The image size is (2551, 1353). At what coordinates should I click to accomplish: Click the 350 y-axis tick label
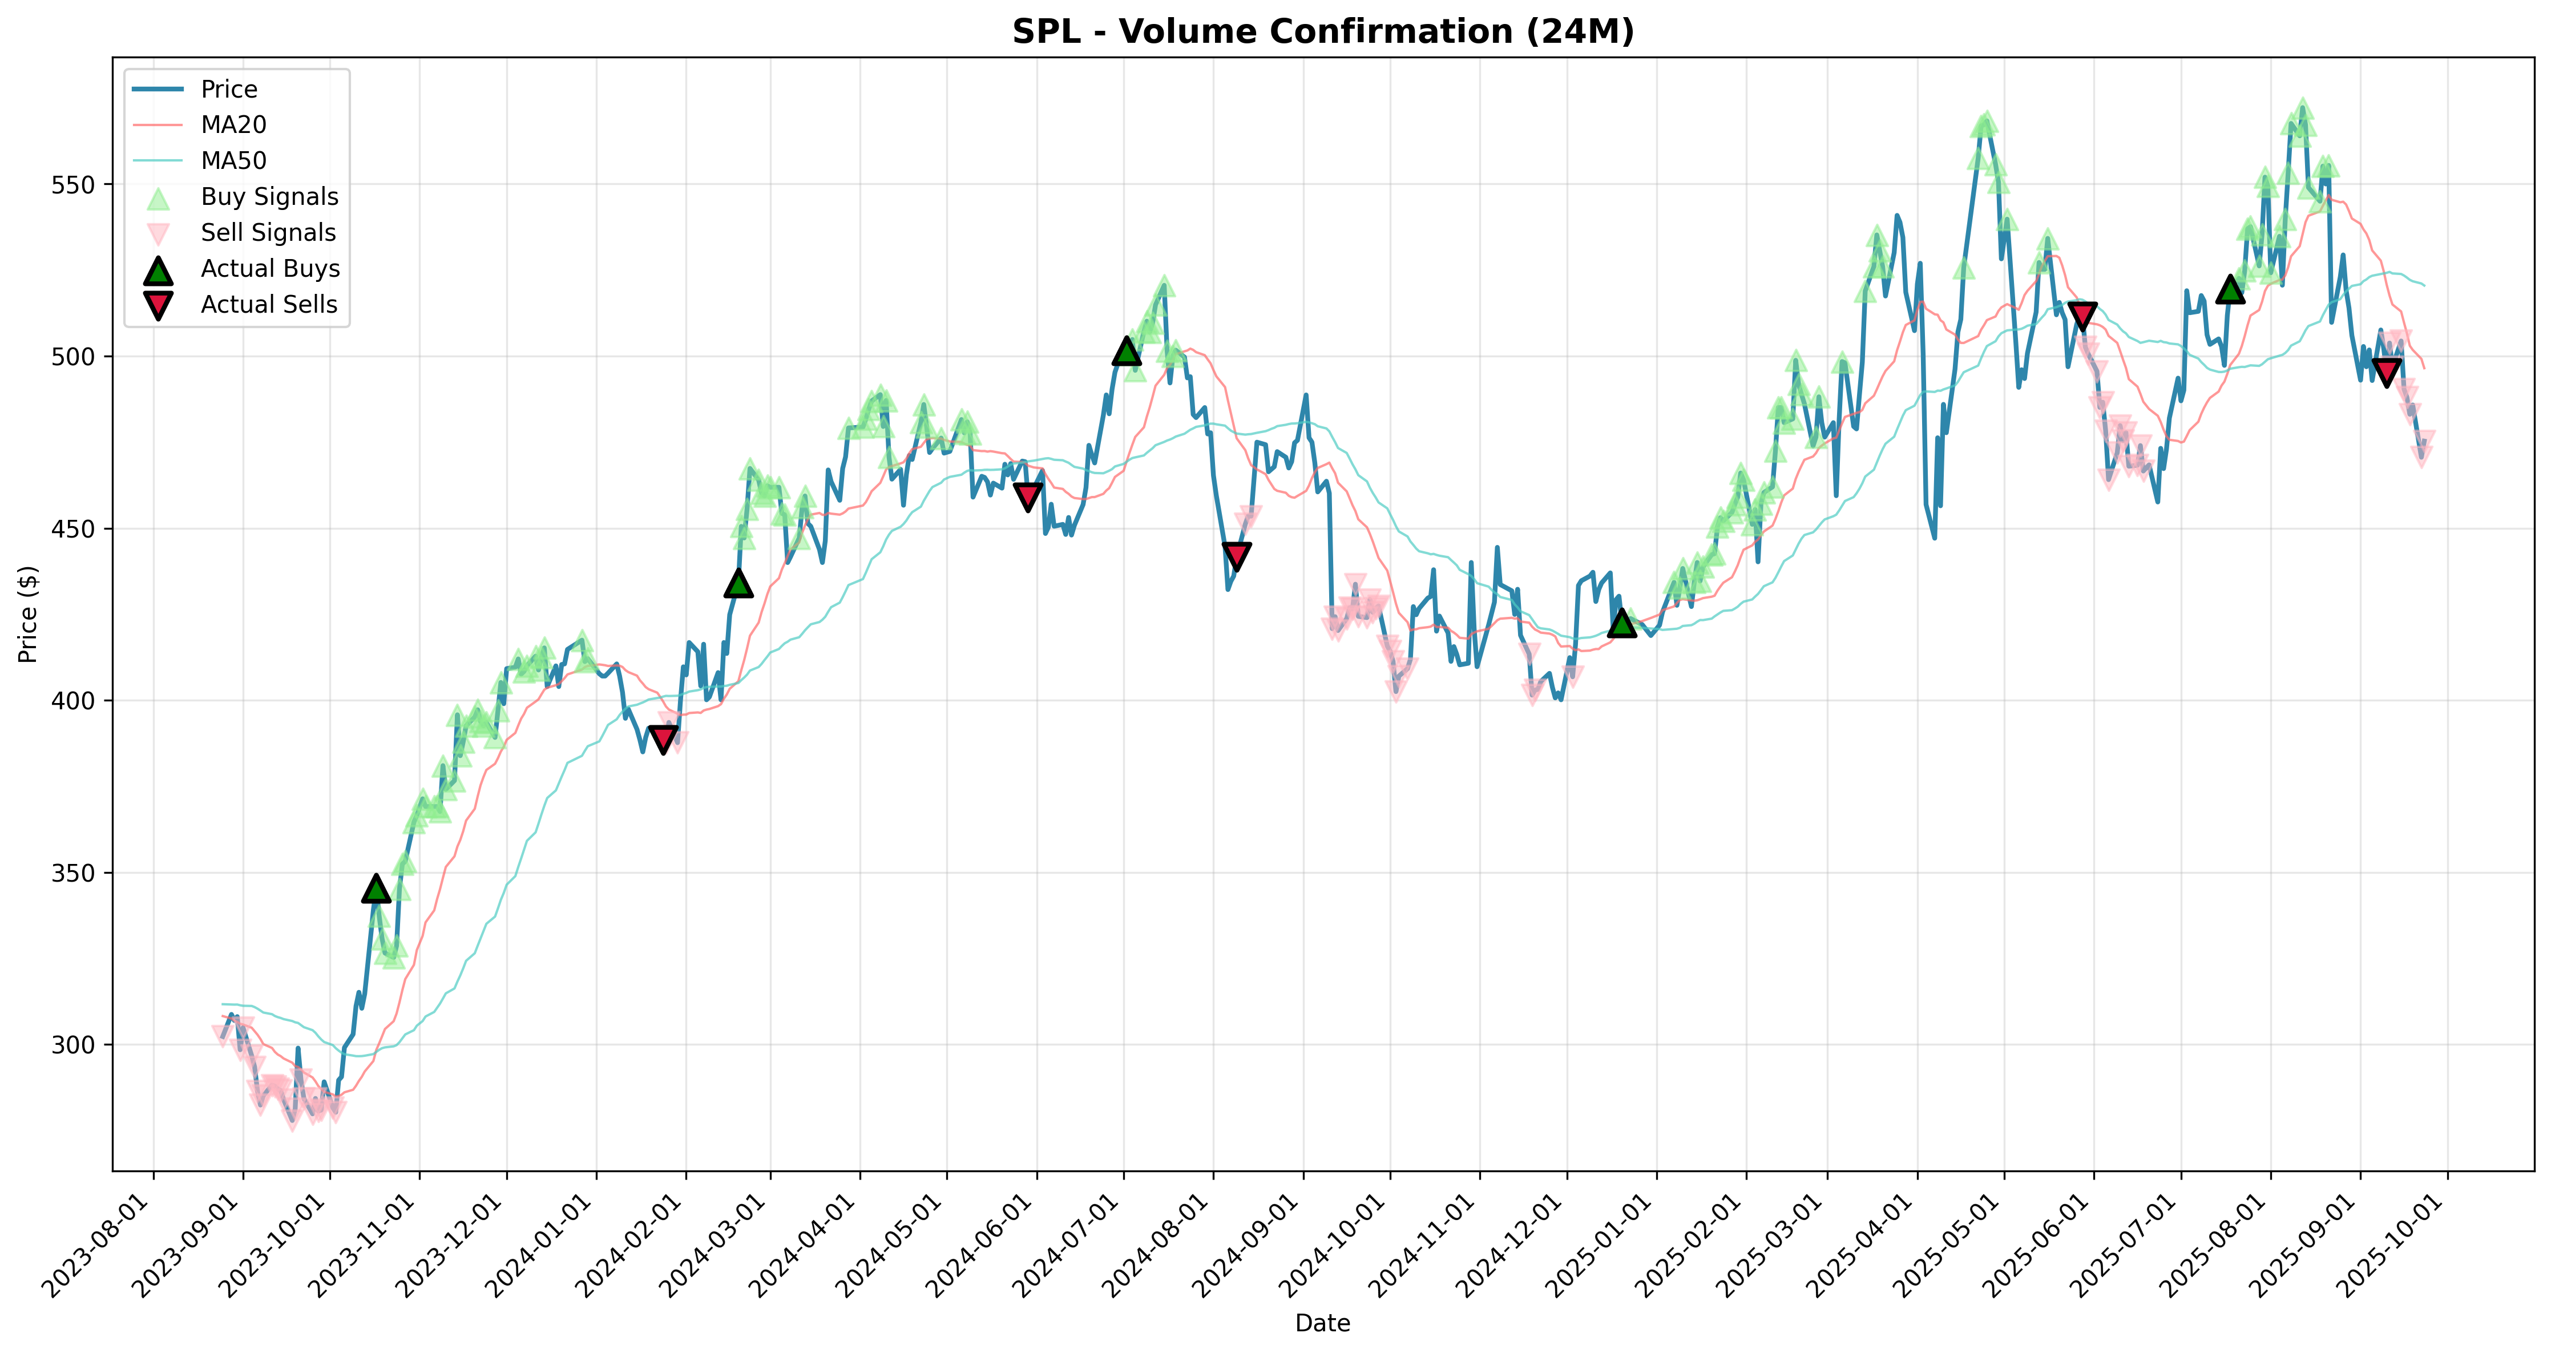click(x=72, y=874)
